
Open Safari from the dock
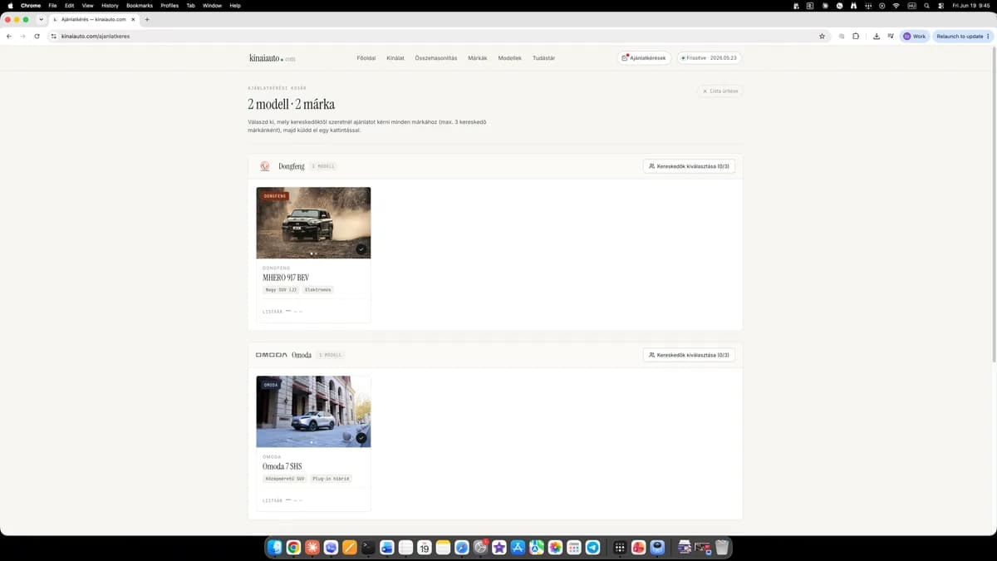point(462,548)
